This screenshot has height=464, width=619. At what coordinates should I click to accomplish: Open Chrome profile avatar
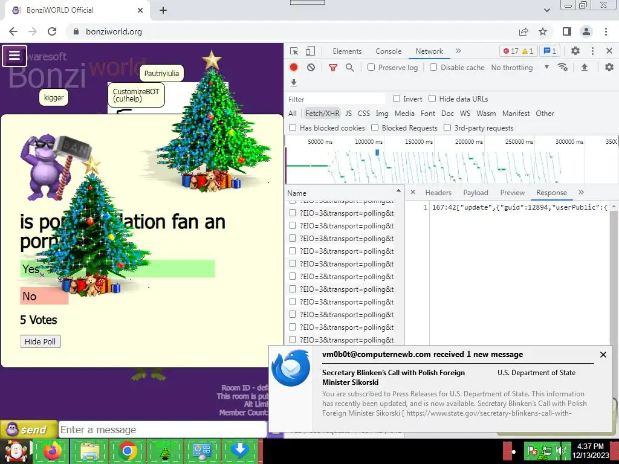tap(586, 31)
